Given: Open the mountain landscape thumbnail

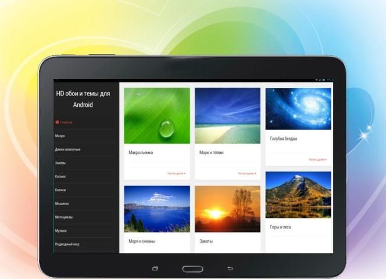Looking at the screenshot, I should tap(298, 195).
